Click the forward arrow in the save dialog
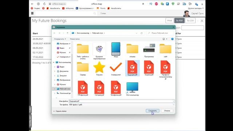 [59, 33]
